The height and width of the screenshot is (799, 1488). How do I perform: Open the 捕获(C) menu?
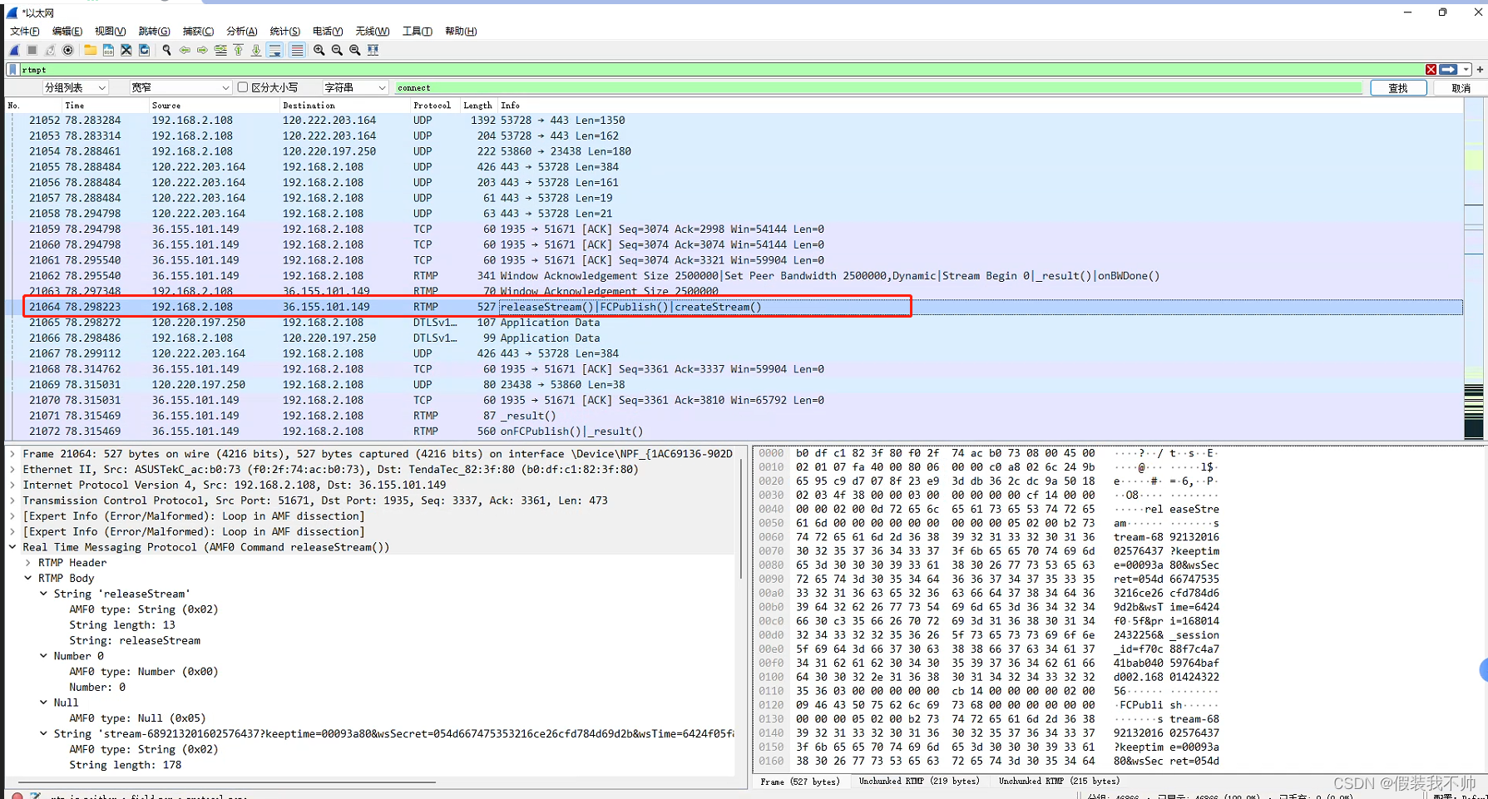(x=198, y=32)
